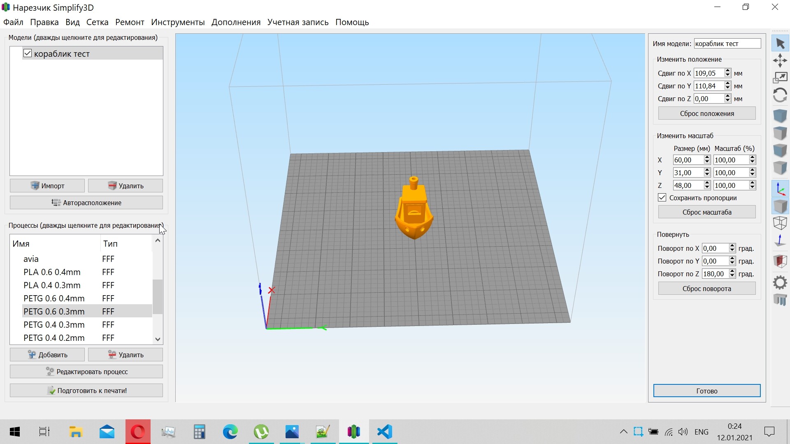Open machine control panel gear icon

[780, 282]
